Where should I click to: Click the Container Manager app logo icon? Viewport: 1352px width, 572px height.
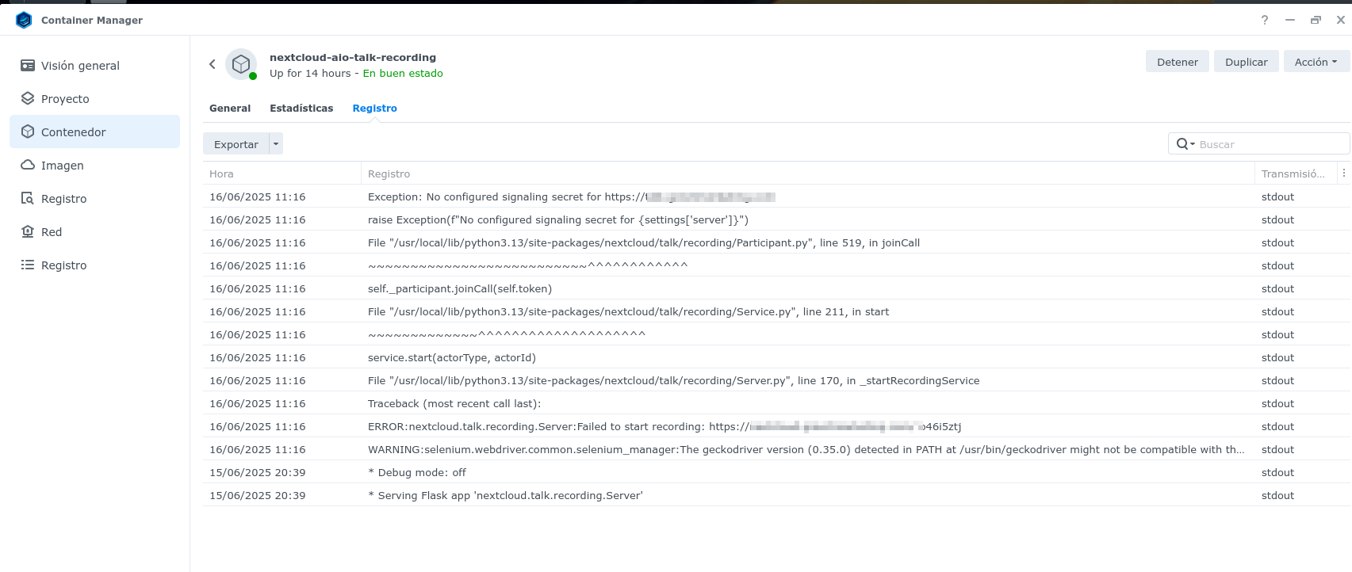(x=24, y=20)
